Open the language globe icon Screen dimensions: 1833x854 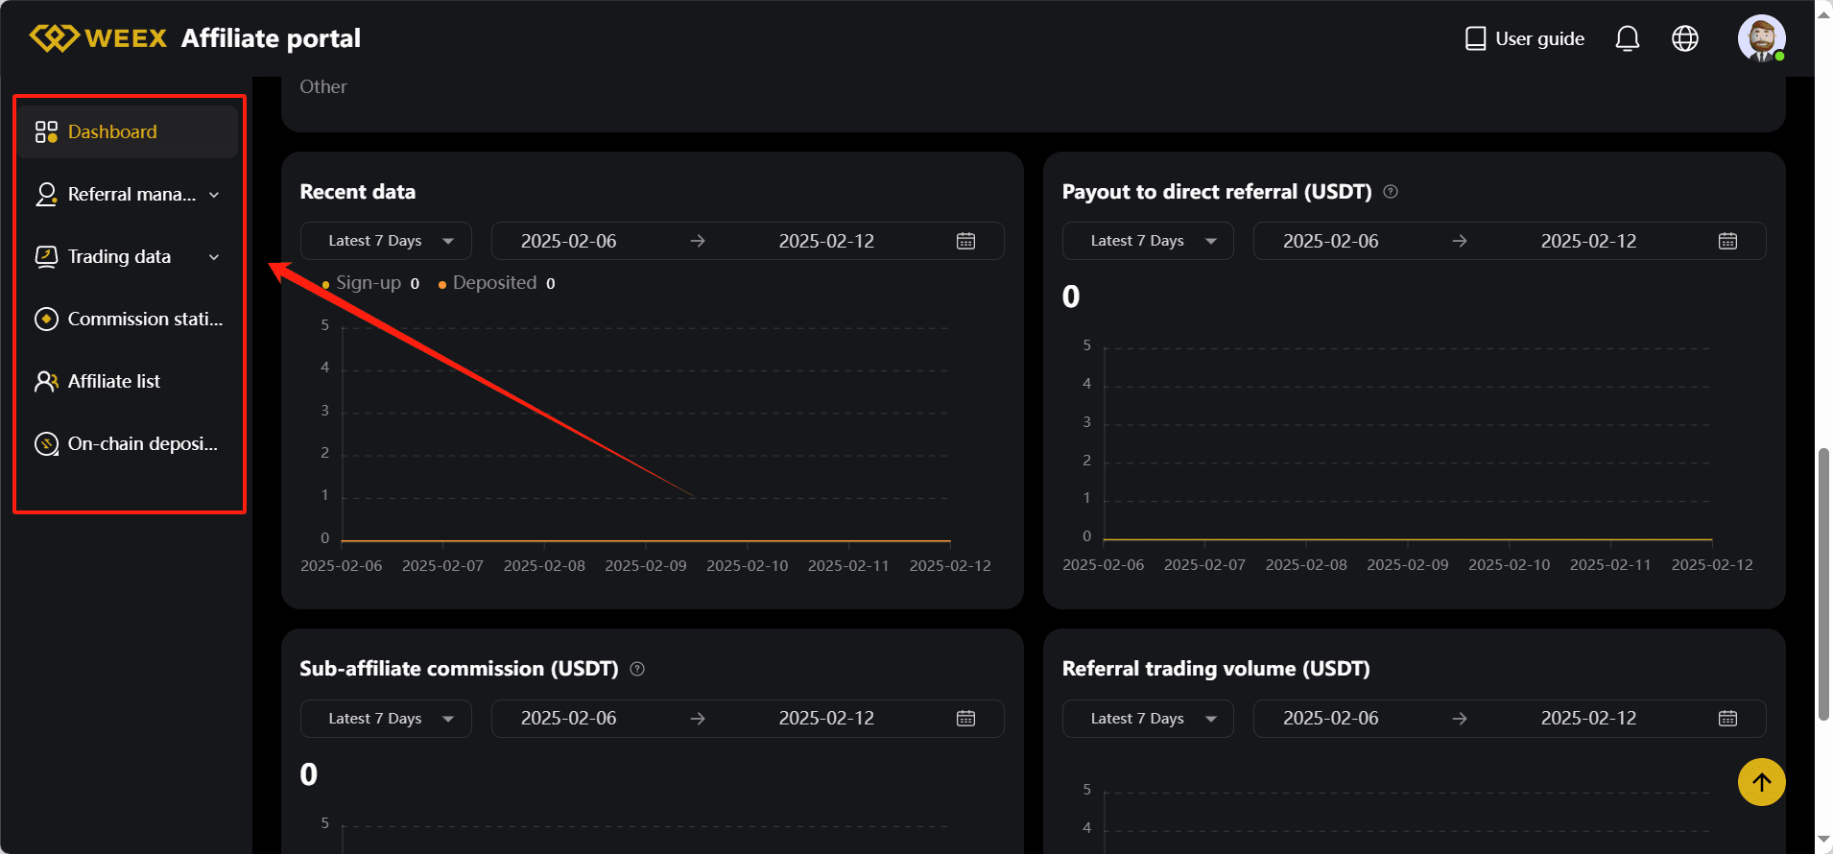pos(1684,38)
